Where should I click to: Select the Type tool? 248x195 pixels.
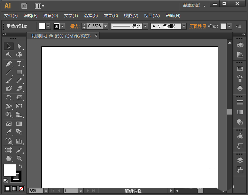[19, 64]
